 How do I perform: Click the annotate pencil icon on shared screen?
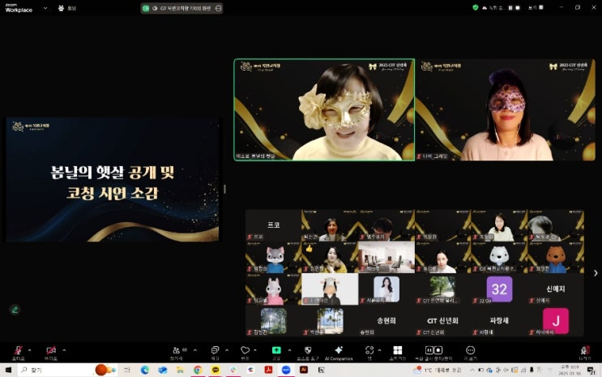click(x=15, y=310)
